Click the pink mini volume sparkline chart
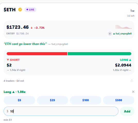The height and width of the screenshot is (123, 138). (124, 27)
